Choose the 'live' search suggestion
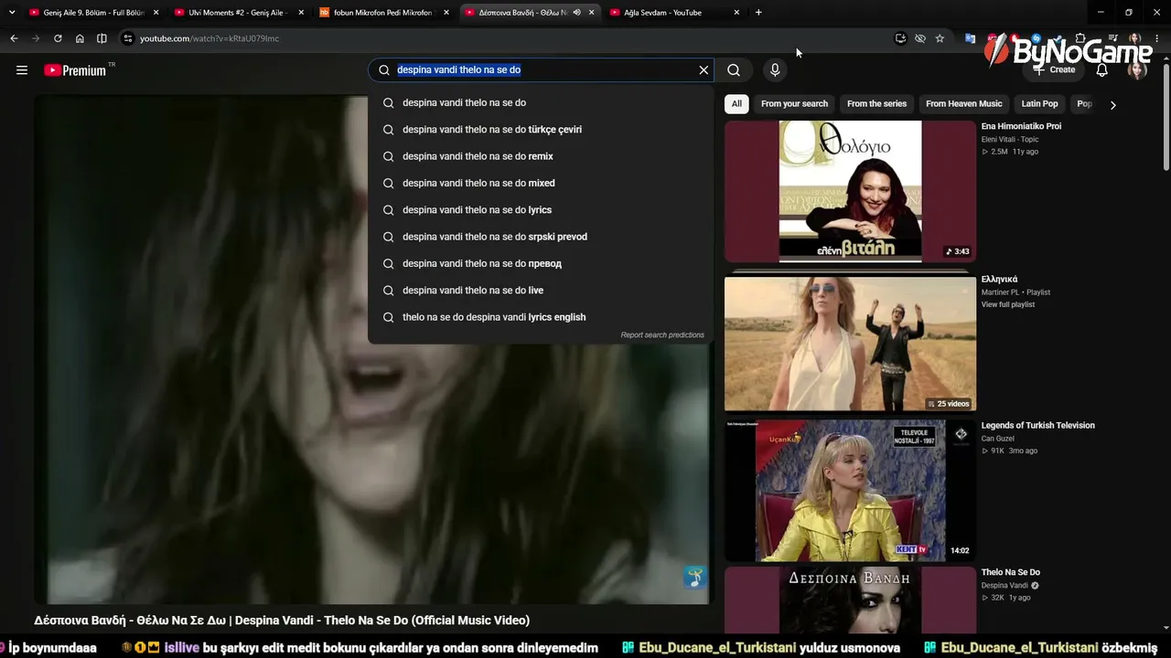Screen dimensions: 1171x658 point(540,291)
